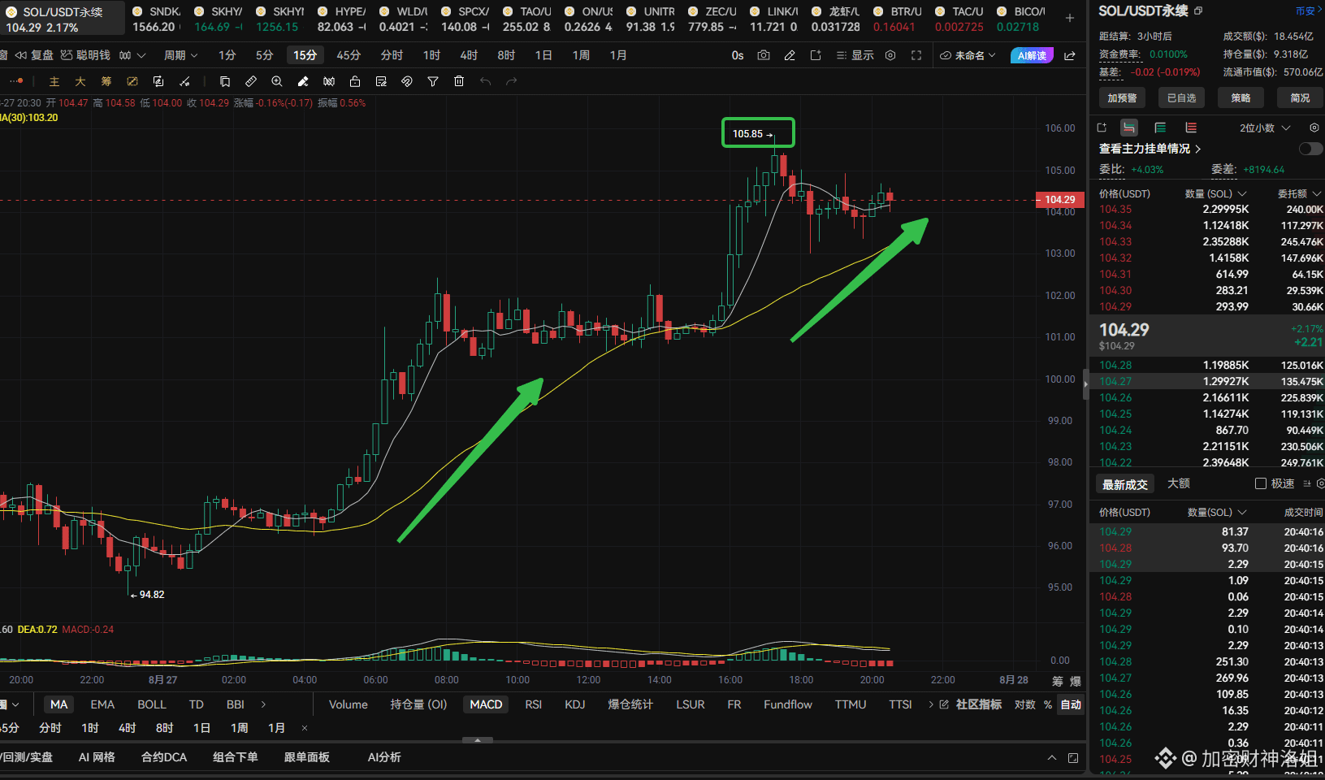Collapse the bottom panel with up chevron
1325x780 pixels.
[1052, 757]
